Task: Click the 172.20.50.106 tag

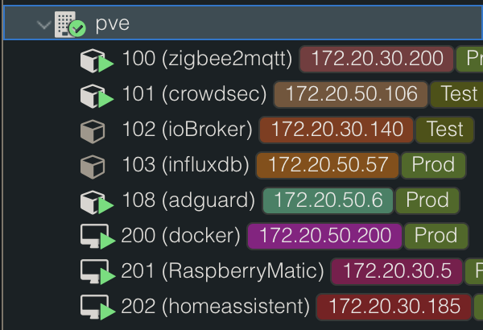Action: [x=351, y=94]
